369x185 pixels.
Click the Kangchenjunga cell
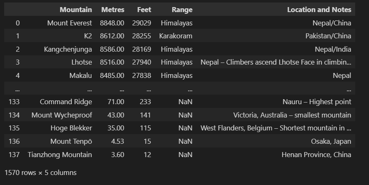point(68,50)
